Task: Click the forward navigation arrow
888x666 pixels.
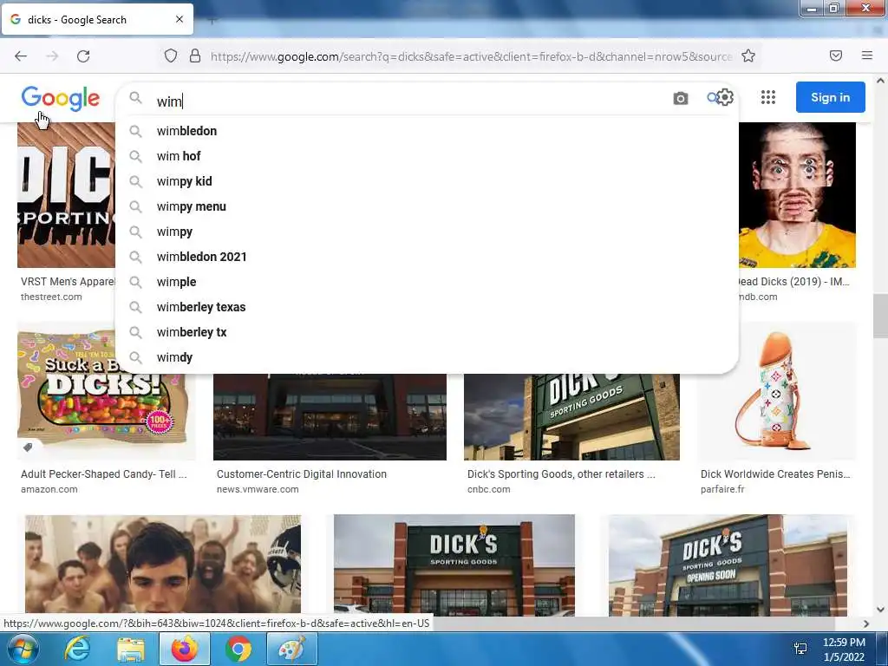Action: pos(52,56)
